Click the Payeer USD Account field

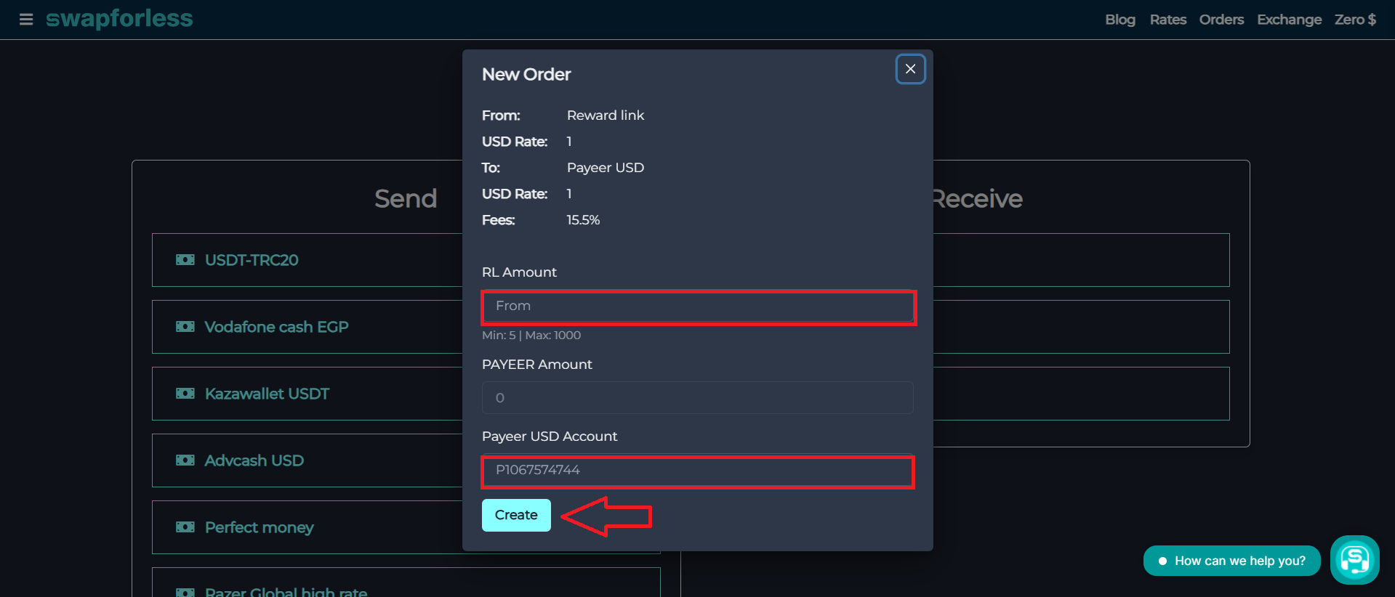pyautogui.click(x=698, y=471)
